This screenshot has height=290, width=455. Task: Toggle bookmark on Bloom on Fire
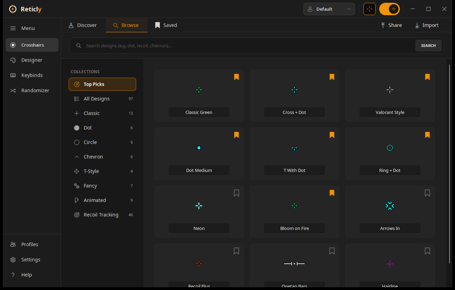click(332, 193)
